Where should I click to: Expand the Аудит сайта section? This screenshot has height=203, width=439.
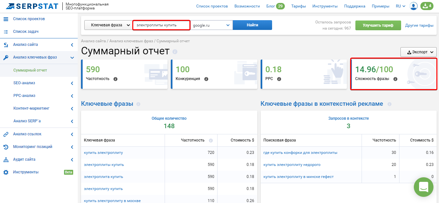pyautogui.click(x=72, y=159)
